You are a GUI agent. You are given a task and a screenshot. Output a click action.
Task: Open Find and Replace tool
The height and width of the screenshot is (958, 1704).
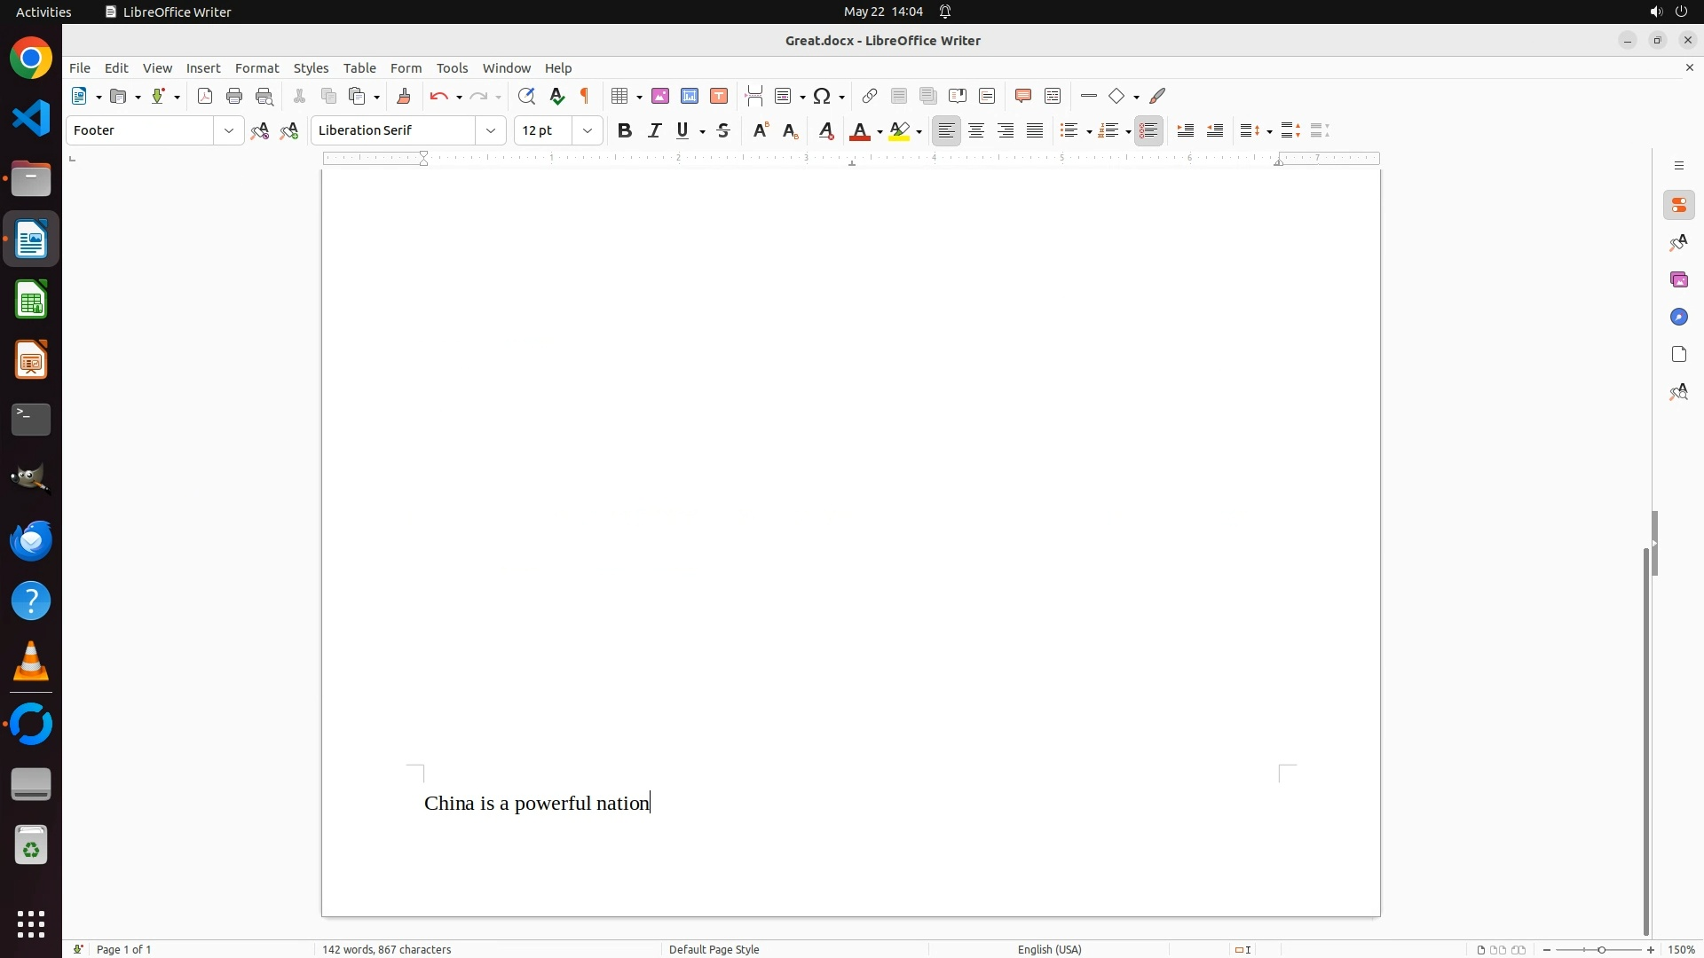[526, 96]
